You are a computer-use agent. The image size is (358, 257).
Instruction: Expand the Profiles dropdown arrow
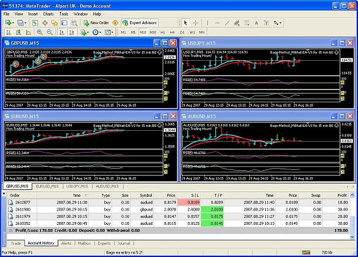pyautogui.click(x=25, y=23)
